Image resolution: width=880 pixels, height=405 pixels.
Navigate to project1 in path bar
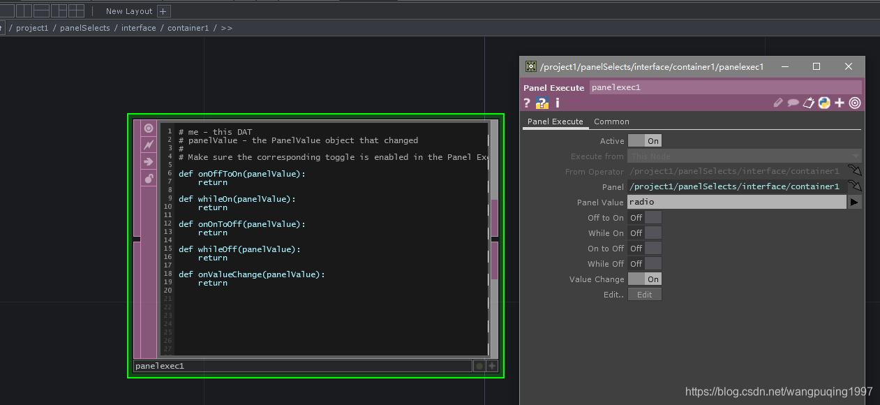tap(32, 28)
